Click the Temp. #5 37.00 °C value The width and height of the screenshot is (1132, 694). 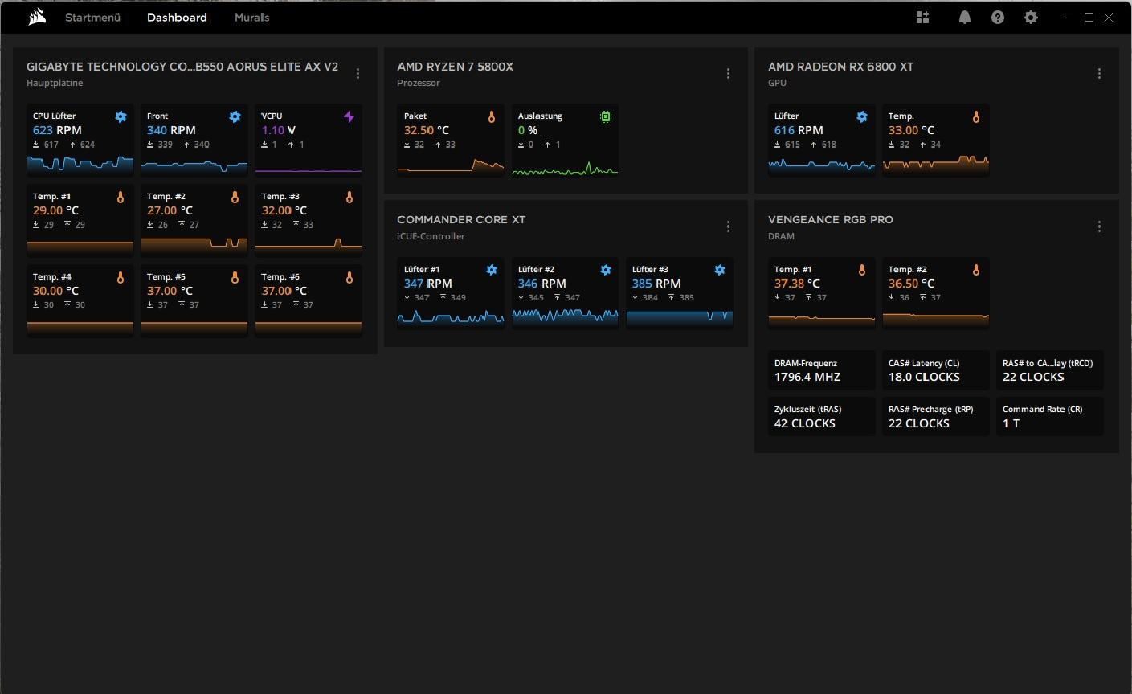click(170, 291)
